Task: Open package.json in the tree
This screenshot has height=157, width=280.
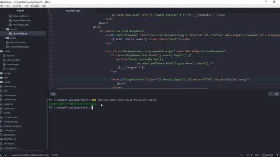Action: tap(10, 130)
